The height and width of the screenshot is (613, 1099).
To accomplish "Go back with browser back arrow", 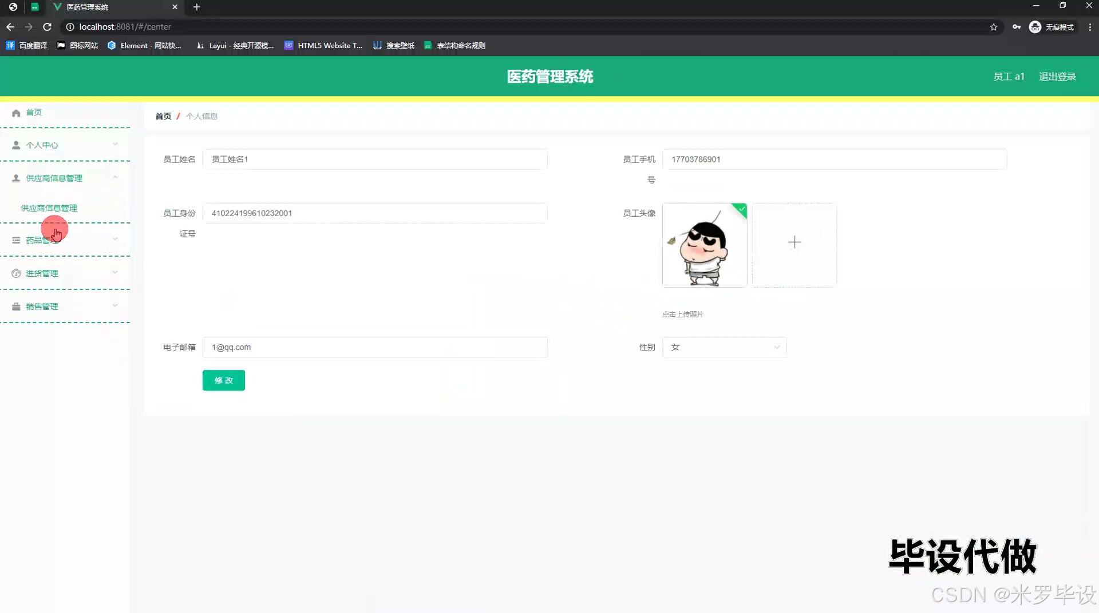I will click(10, 27).
